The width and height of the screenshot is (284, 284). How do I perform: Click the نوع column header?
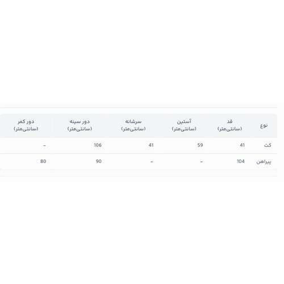click(x=264, y=126)
